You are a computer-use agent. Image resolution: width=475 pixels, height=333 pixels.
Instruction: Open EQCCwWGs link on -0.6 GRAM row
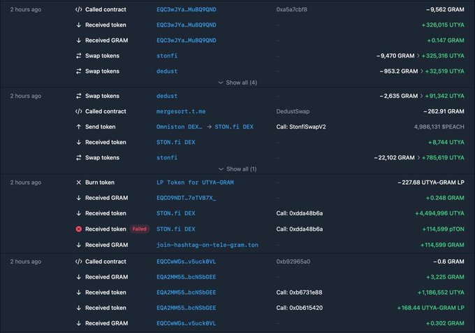coord(187,262)
